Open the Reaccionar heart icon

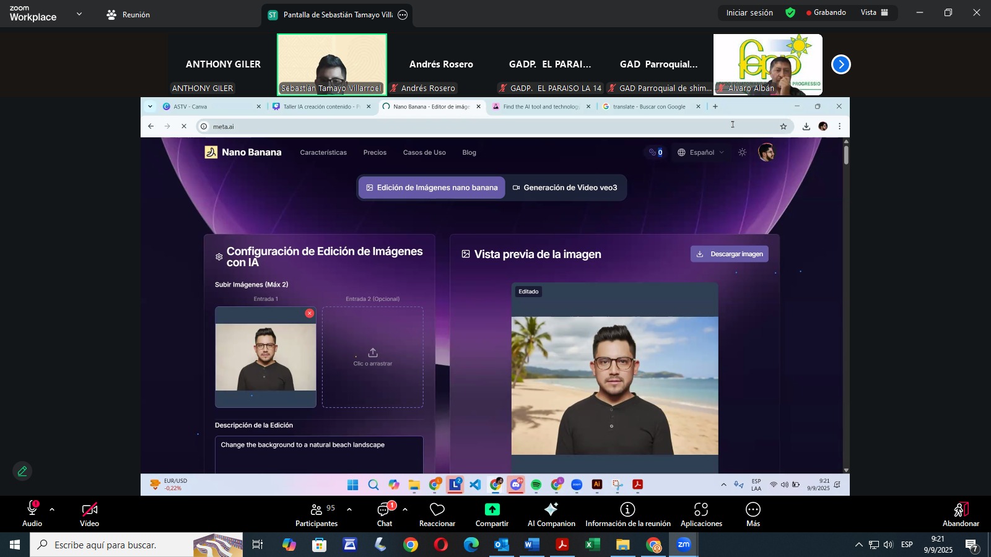(x=437, y=510)
